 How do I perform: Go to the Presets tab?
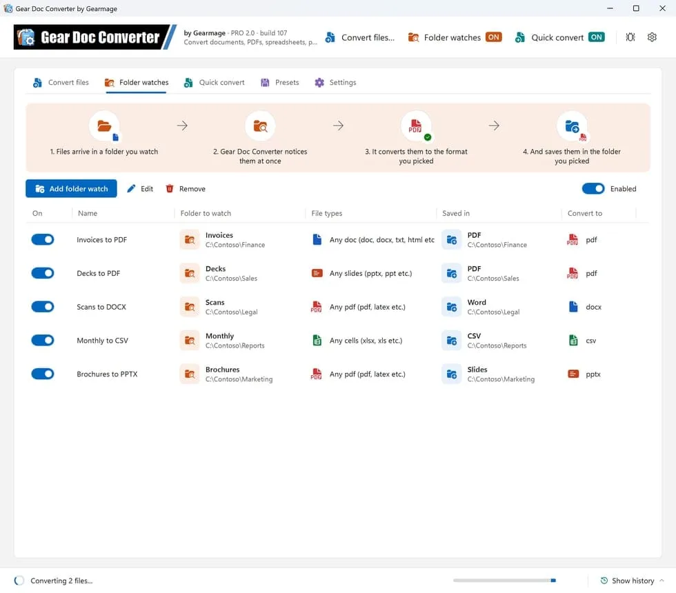tap(280, 82)
